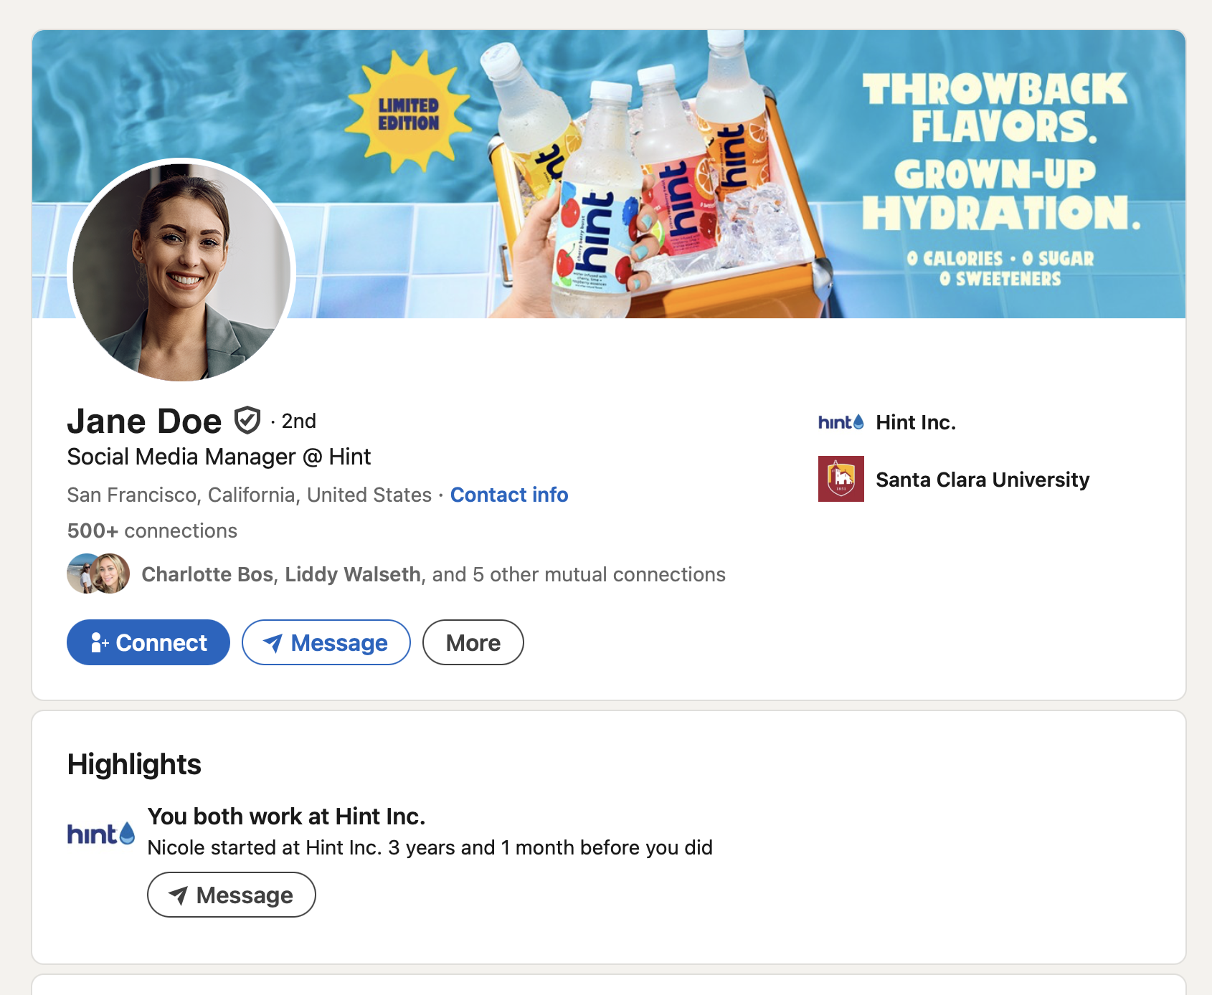Open the More actions dropdown
The image size is (1212, 995).
tap(473, 642)
